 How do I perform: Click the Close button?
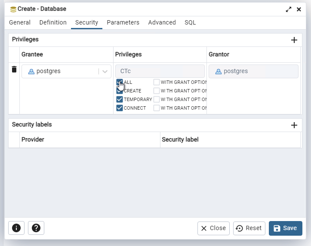click(x=213, y=228)
